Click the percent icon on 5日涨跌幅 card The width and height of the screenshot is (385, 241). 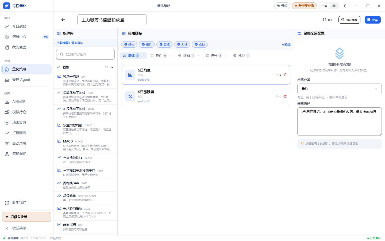point(130,97)
